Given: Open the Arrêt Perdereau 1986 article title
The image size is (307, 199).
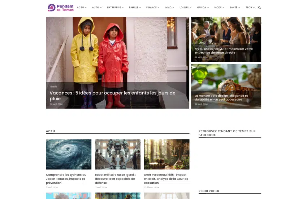Looking at the screenshot, I should click(166, 179).
